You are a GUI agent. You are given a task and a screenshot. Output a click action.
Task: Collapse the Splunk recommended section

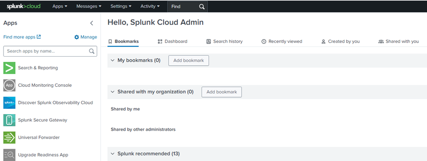(x=112, y=154)
